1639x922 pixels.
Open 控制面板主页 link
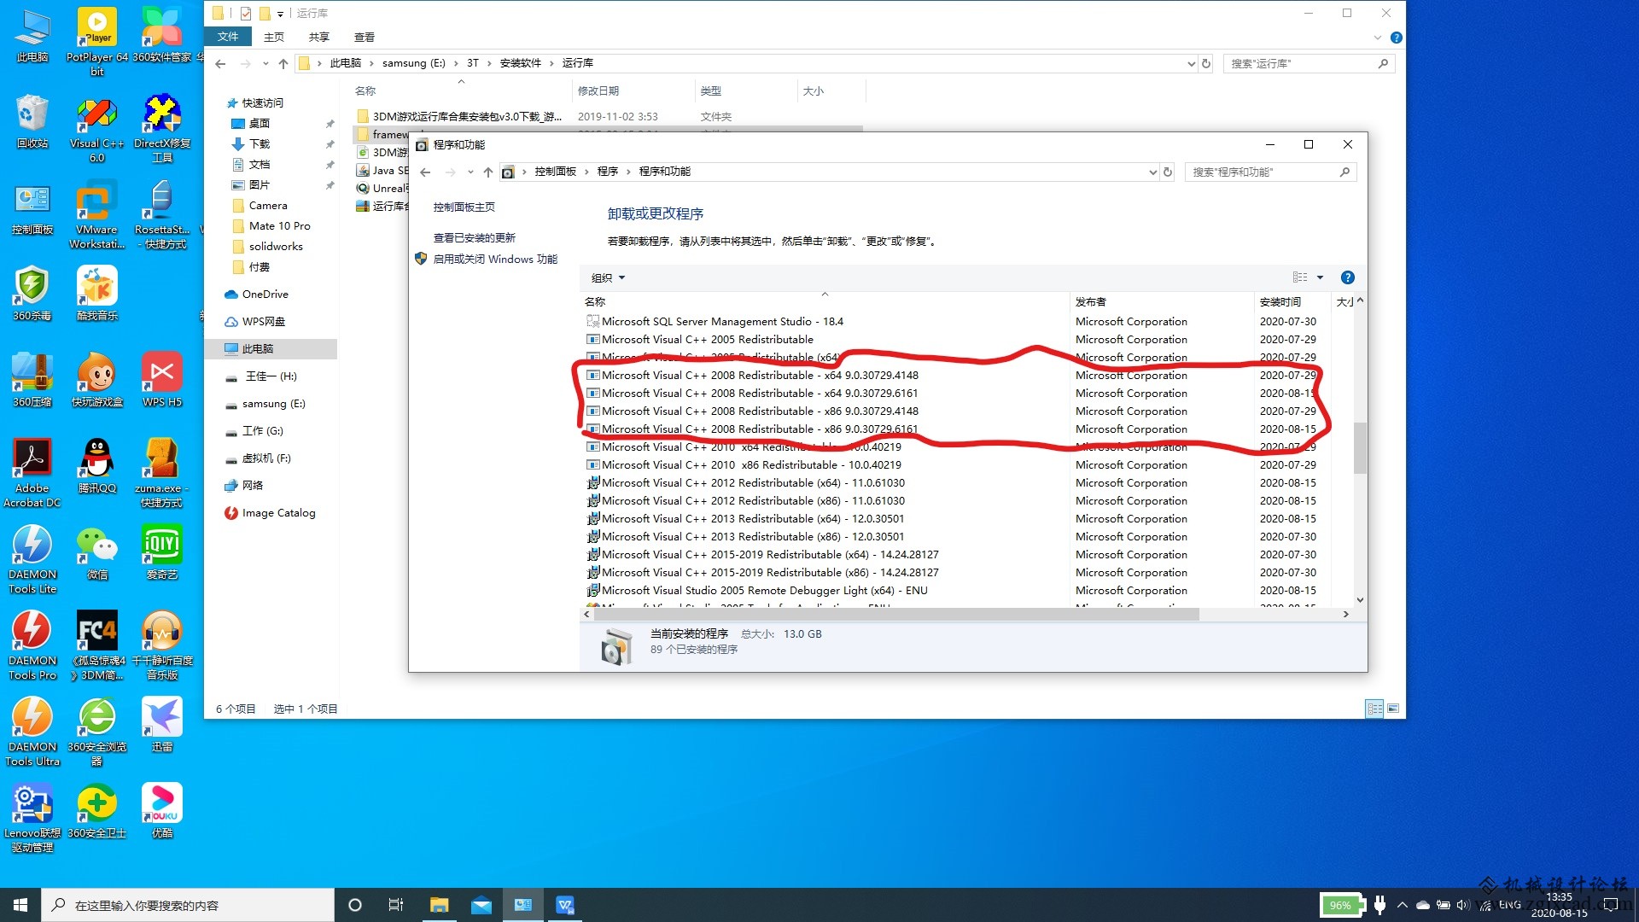pos(464,207)
